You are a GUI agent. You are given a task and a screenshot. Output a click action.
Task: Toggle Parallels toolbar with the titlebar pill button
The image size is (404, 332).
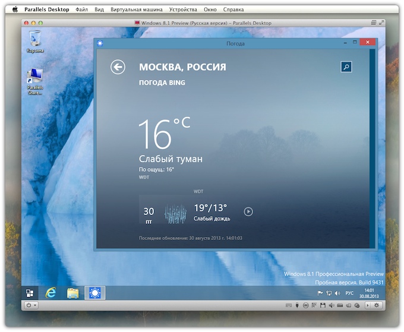pyautogui.click(x=373, y=23)
